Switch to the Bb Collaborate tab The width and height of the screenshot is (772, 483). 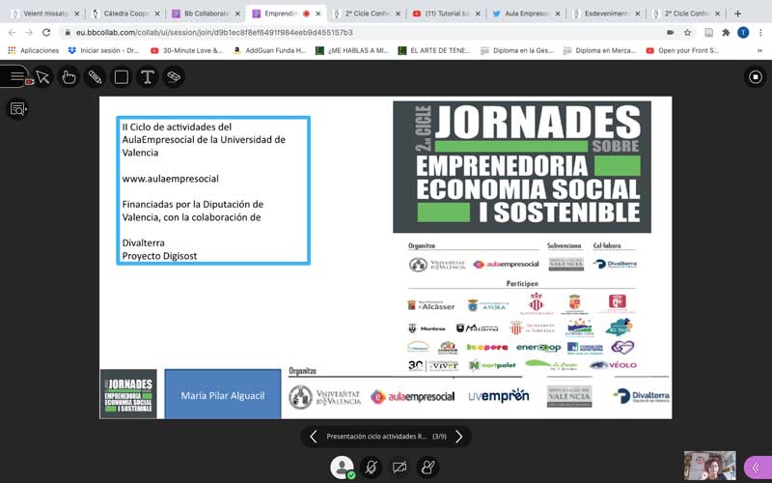point(206,14)
